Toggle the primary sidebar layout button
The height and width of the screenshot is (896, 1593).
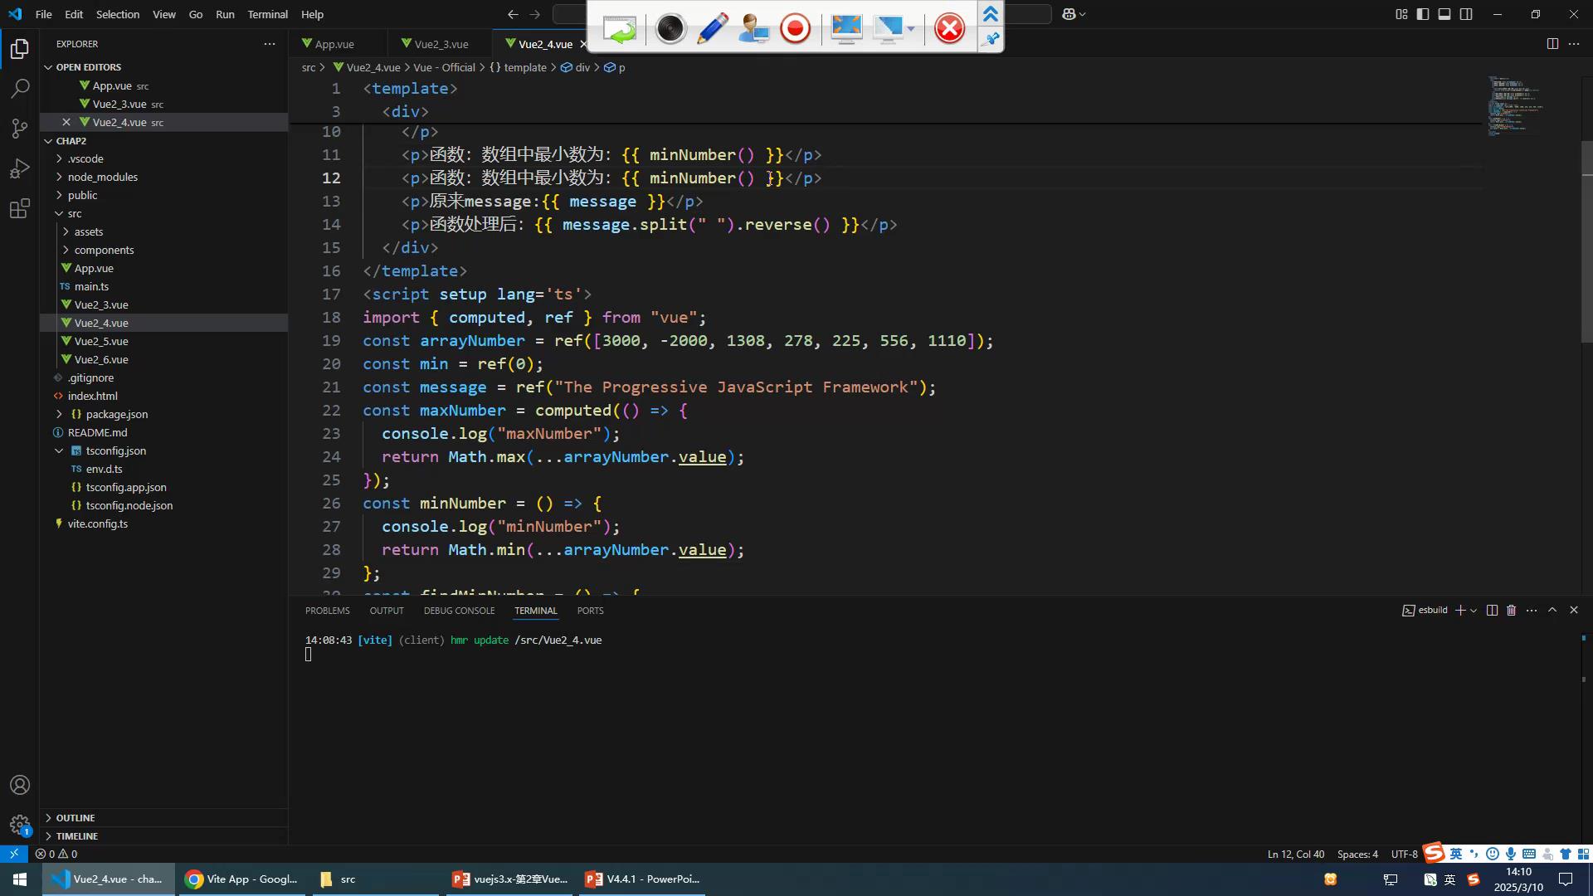(x=1423, y=14)
